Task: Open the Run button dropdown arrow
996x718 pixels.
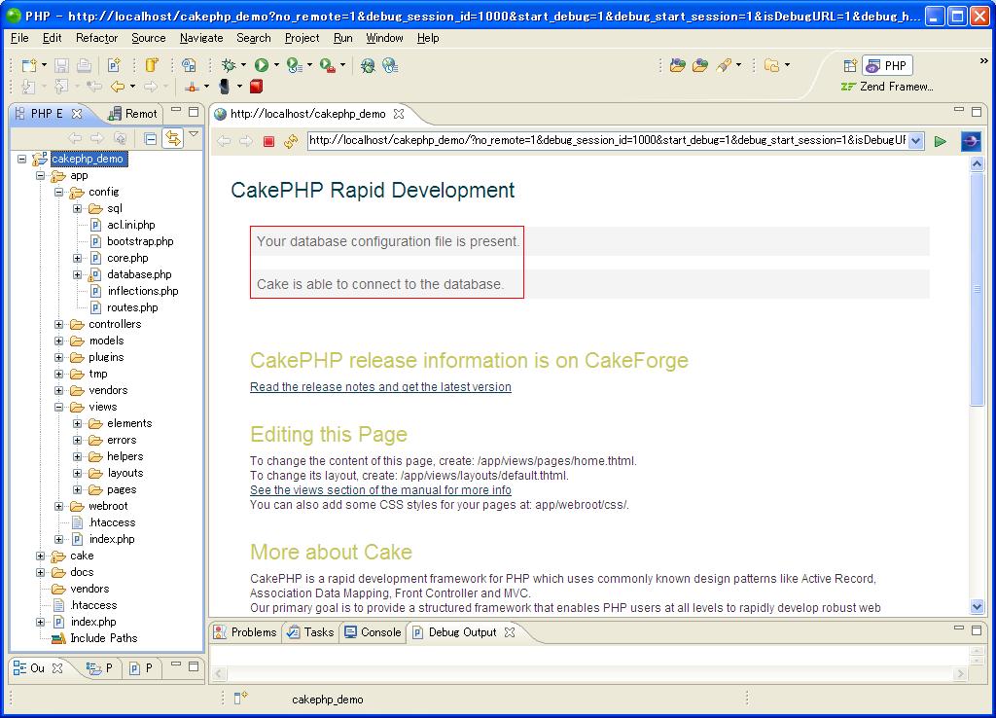Action: [x=276, y=65]
